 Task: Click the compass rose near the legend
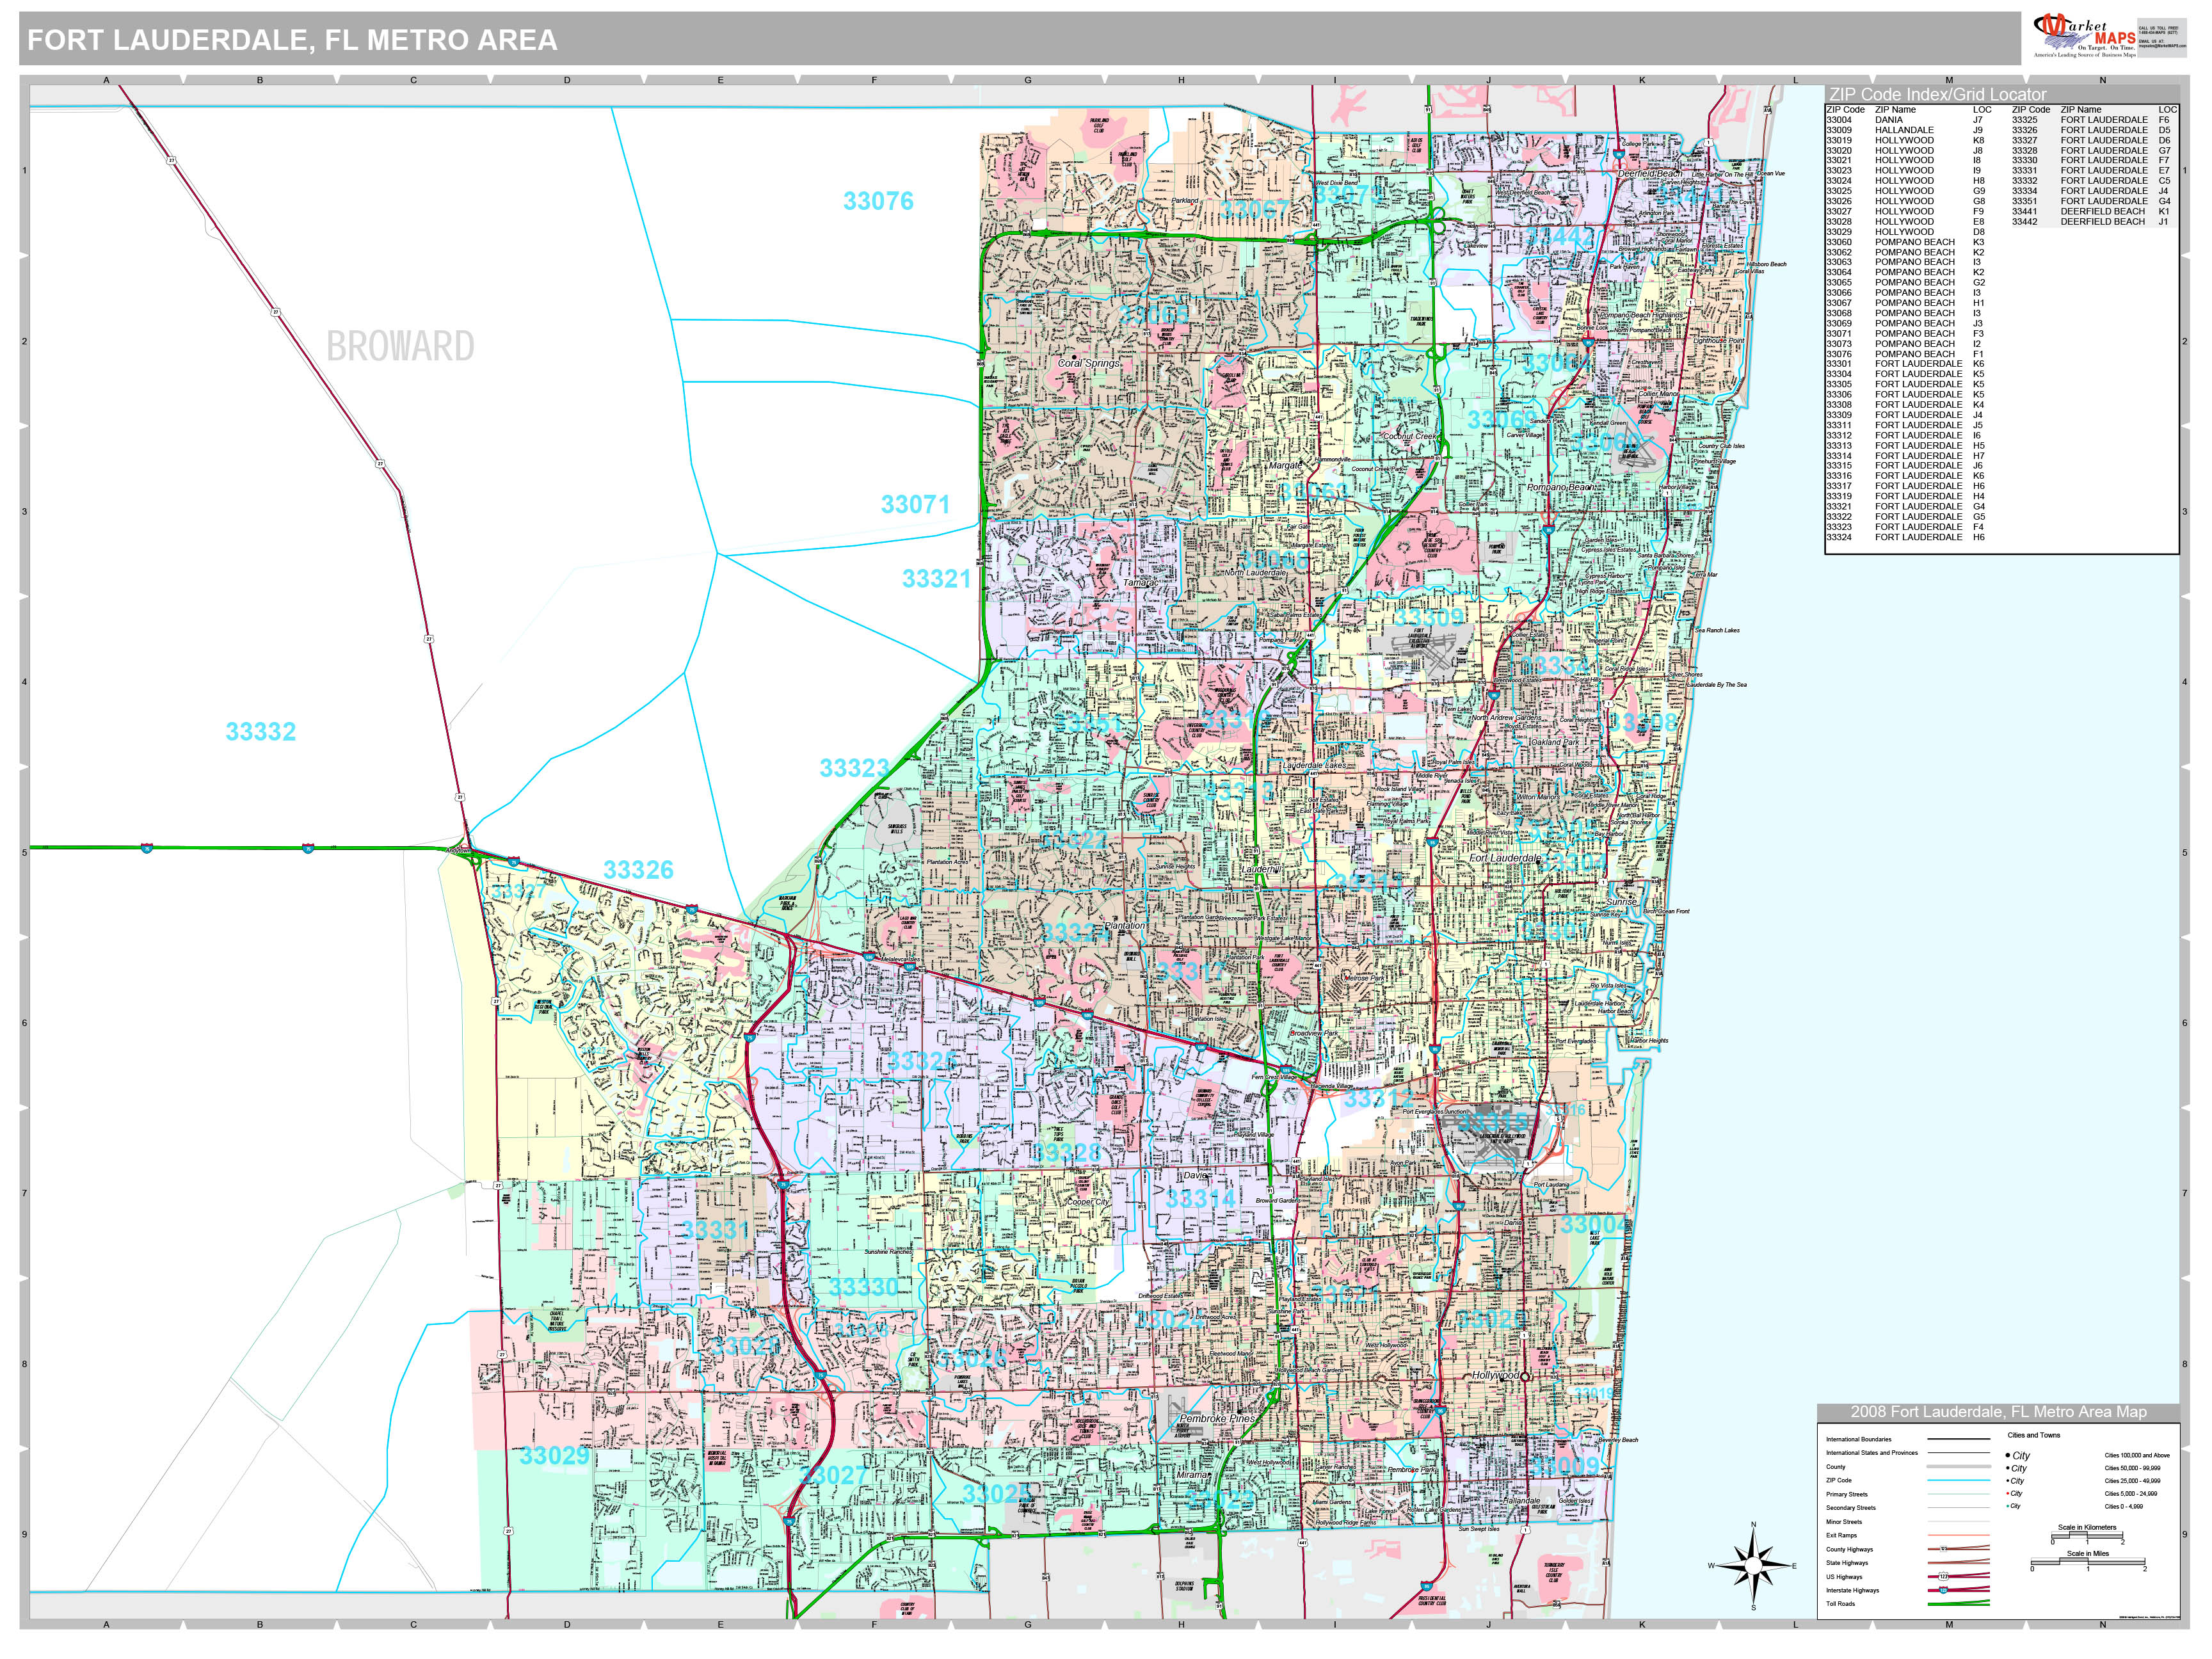click(x=1752, y=1566)
